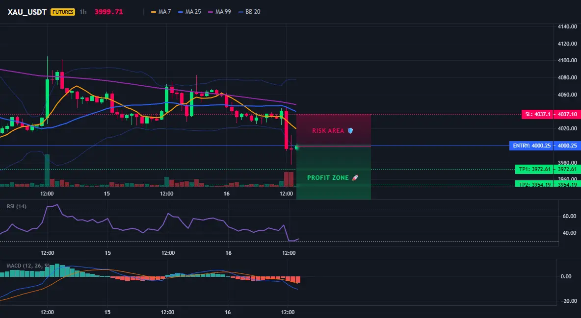Image resolution: width=581 pixels, height=318 pixels.
Task: Click the blue 4000.25 price axis tag
Action: click(x=567, y=146)
